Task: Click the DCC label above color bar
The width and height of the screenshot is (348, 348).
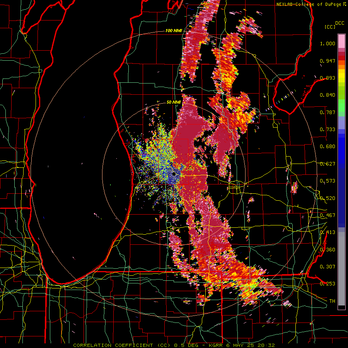Action: pos(339,23)
